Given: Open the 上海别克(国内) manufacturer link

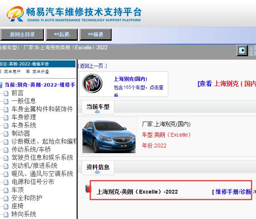Looking at the screenshot, I should click(131, 79).
